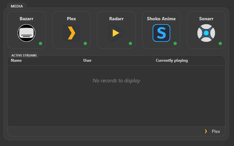
Task: Click the Bazarr green status dot
Action: [41, 43]
